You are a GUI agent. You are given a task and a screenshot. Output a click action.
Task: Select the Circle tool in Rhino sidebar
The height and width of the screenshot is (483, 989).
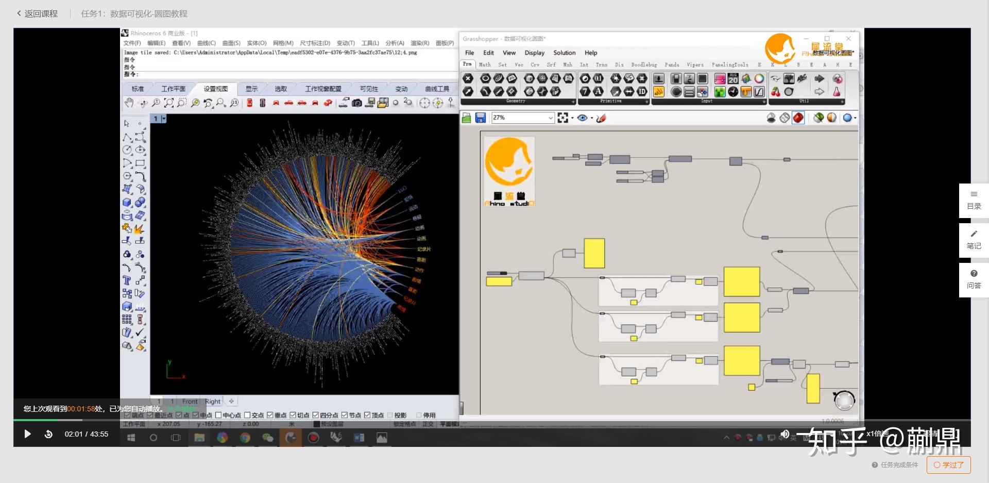pyautogui.click(x=127, y=150)
